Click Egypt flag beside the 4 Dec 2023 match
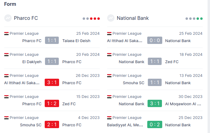 tap(6, 118)
